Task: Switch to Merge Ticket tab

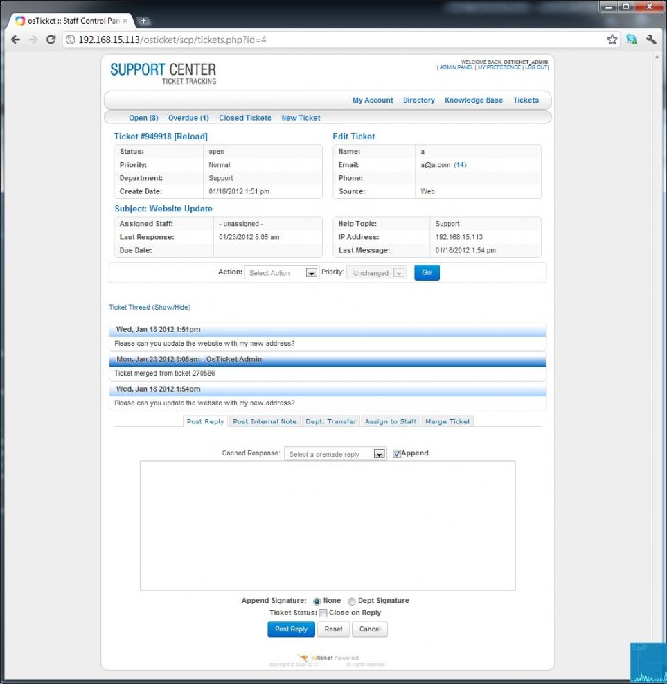Action: point(447,421)
